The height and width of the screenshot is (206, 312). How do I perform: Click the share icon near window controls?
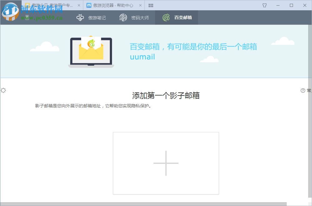coord(264,5)
